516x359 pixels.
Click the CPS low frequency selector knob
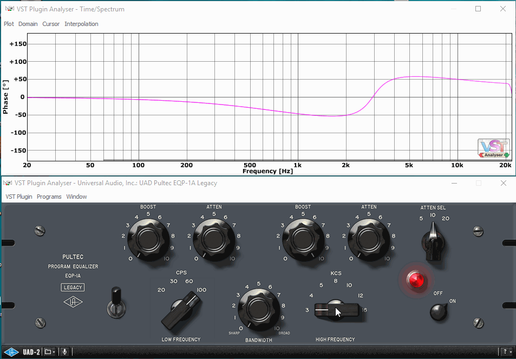tap(181, 310)
